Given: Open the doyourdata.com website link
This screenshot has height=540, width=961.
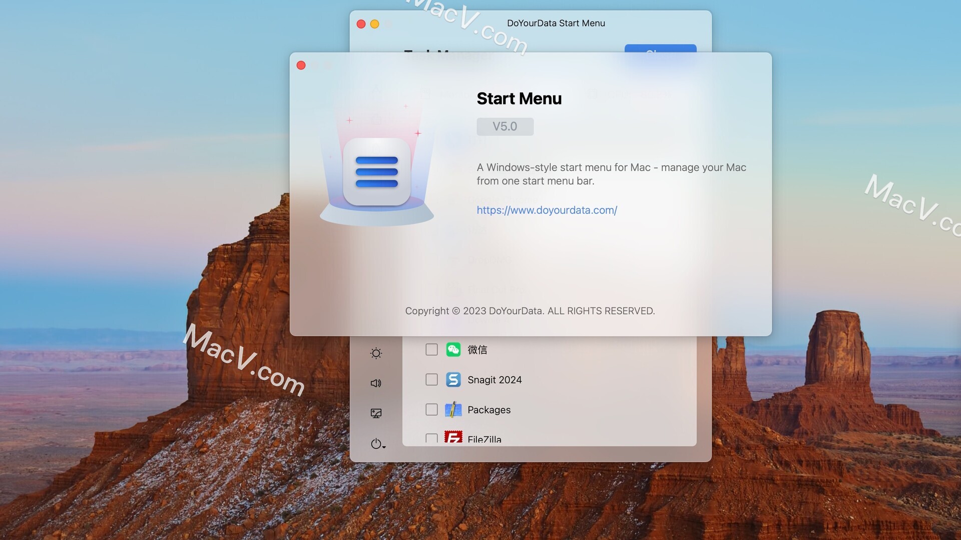Looking at the screenshot, I should pos(547,210).
